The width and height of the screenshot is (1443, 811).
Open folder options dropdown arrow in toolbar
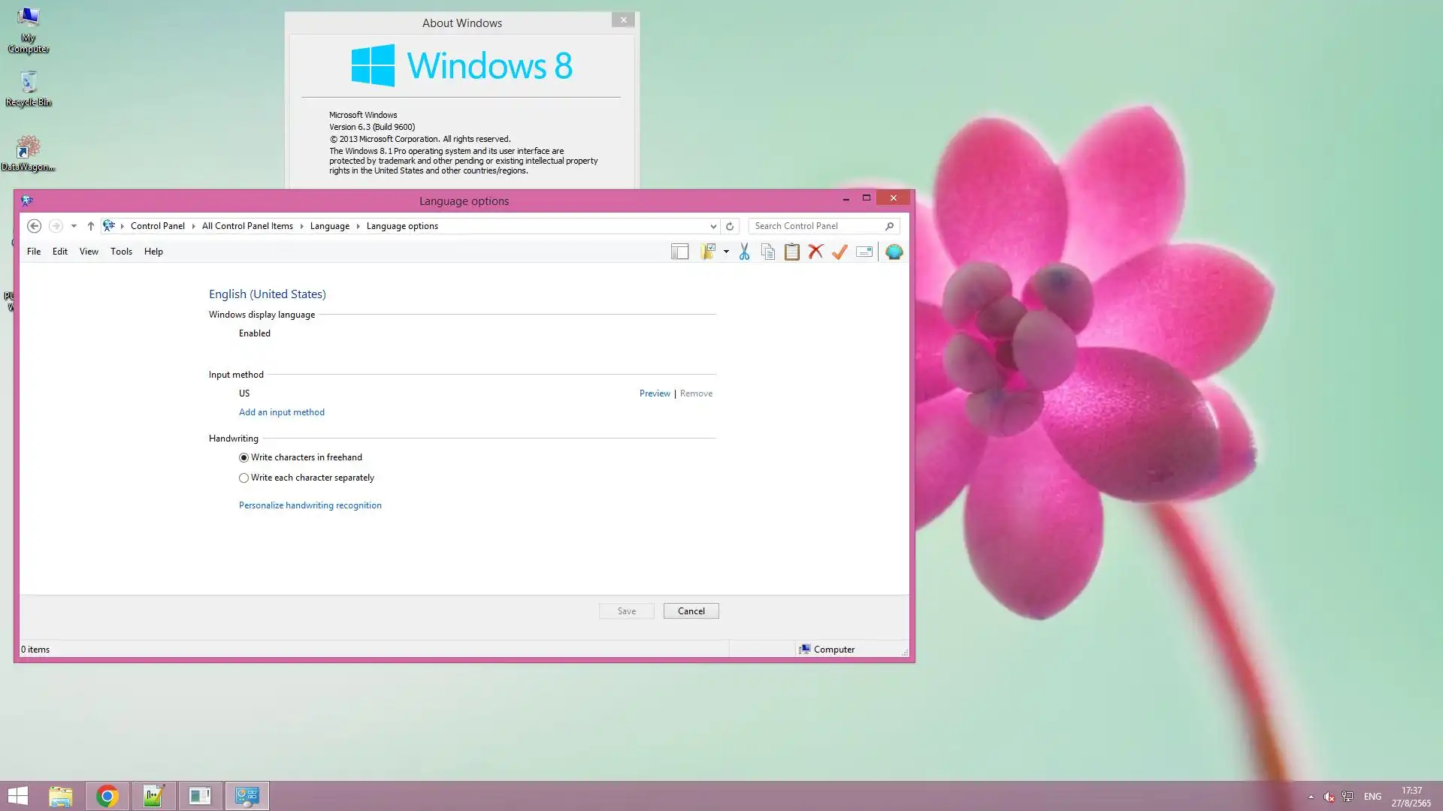pos(726,252)
